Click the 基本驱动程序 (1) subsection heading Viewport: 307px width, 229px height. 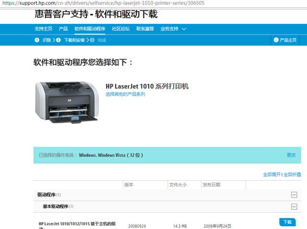[x=58, y=206]
